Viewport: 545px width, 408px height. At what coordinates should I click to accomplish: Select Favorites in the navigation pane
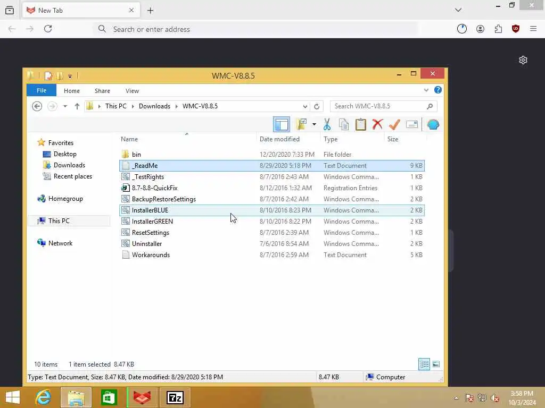[x=61, y=142]
